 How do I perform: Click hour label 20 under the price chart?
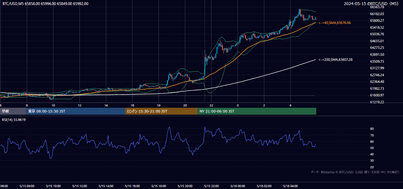point(185,105)
